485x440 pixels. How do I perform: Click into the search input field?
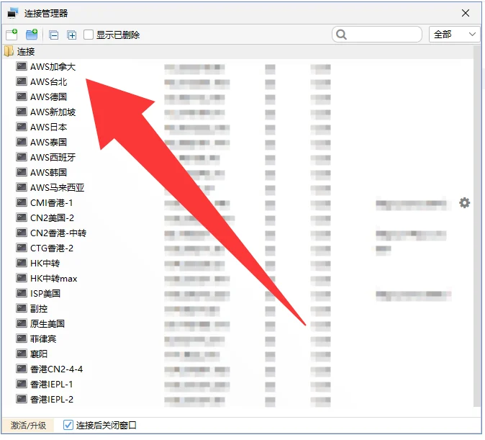click(x=377, y=35)
